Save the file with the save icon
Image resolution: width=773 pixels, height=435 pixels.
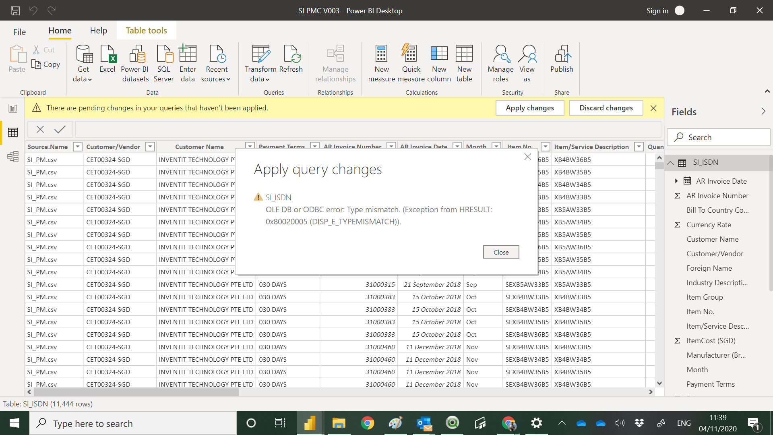point(15,10)
